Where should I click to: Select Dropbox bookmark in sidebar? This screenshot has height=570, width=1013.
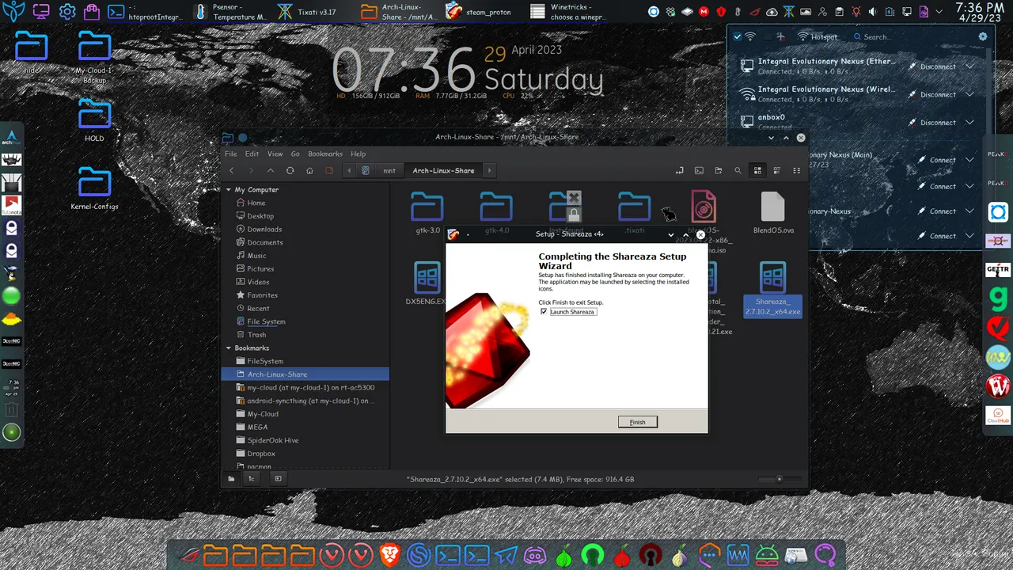point(261,454)
